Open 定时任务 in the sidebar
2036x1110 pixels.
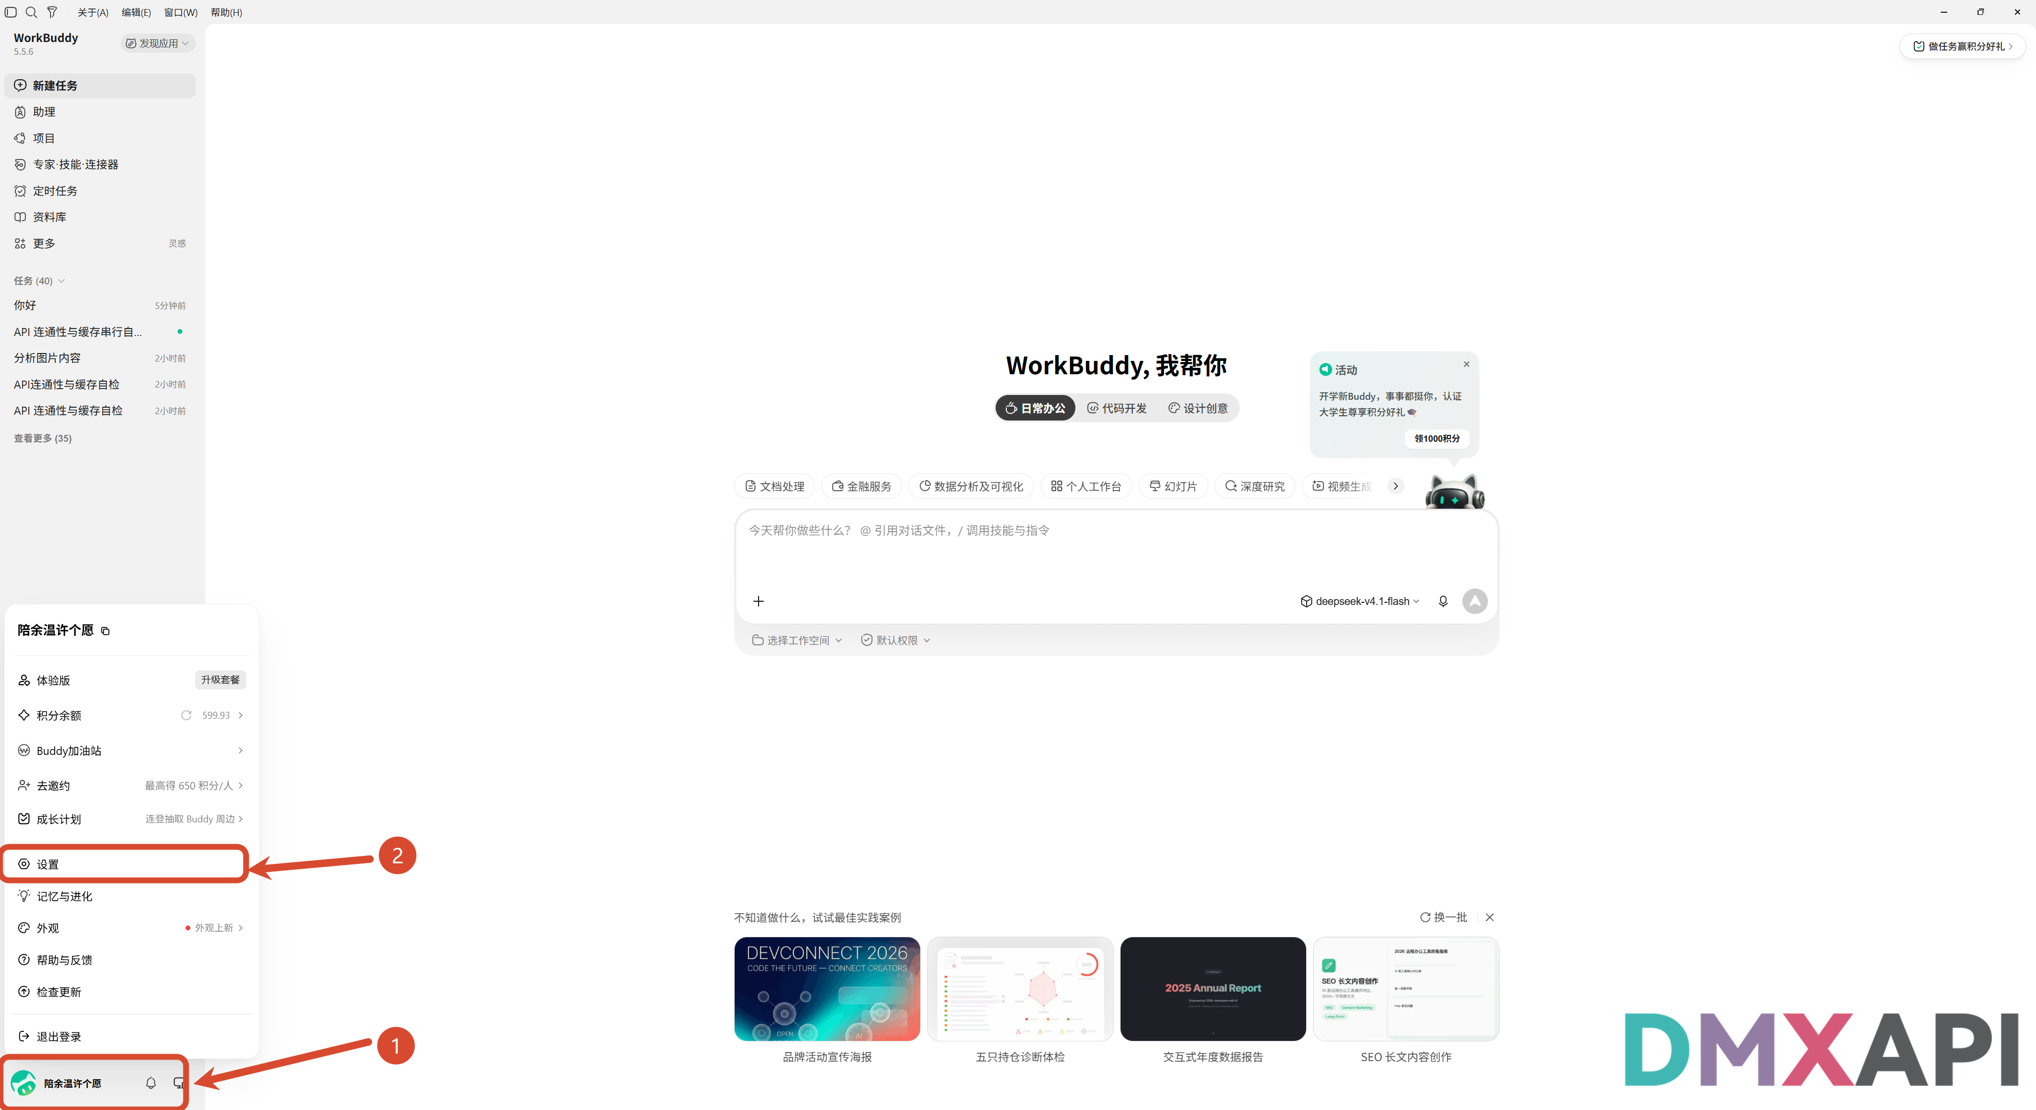pos(99,191)
